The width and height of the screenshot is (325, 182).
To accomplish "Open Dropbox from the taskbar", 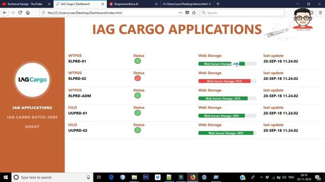I will (157, 177).
